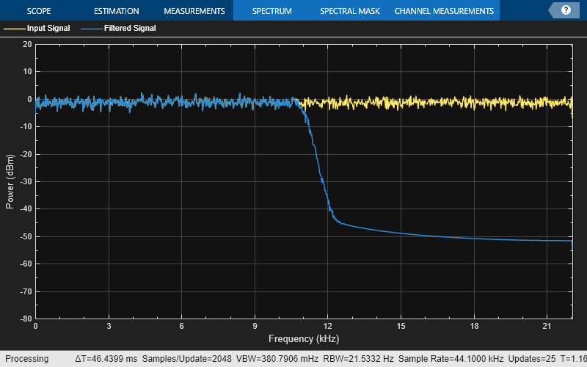Open the Spectral Mask tab

[x=350, y=11]
